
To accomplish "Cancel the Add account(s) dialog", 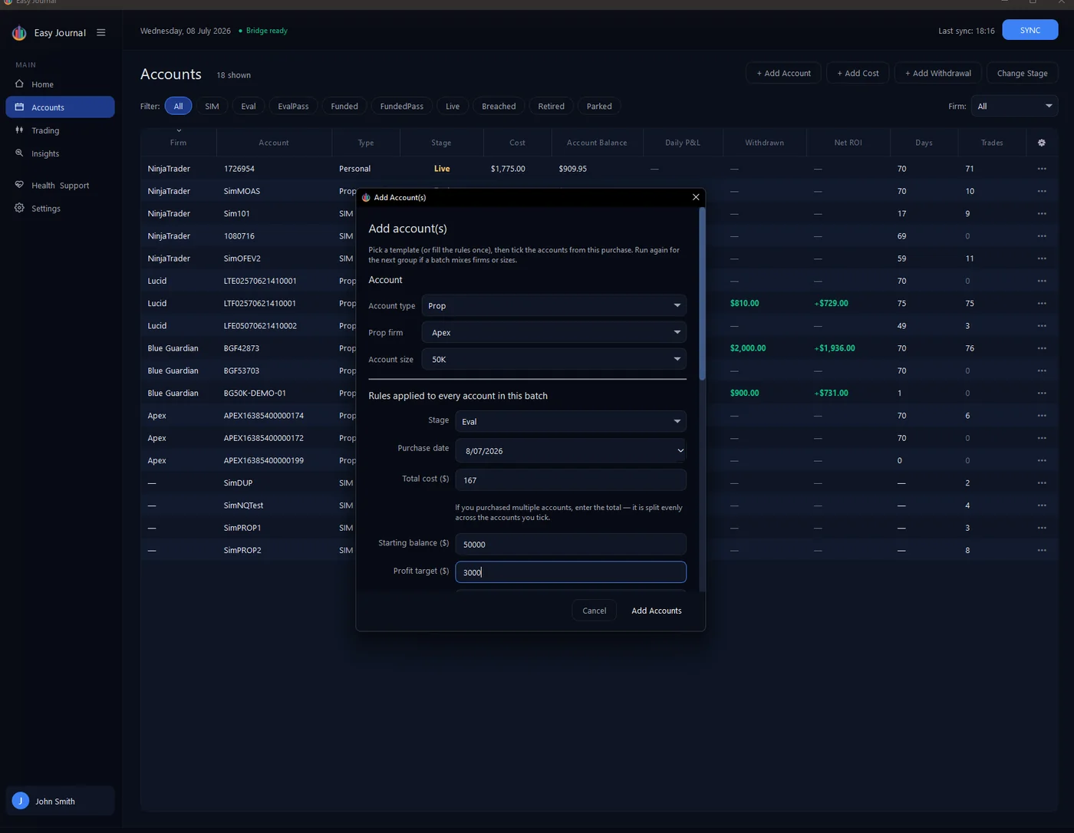I will click(x=594, y=611).
